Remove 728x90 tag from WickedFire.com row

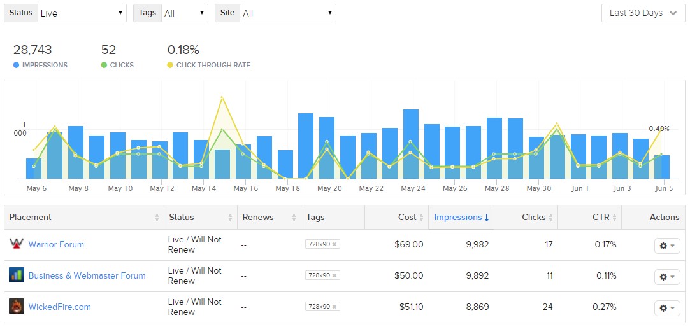(x=334, y=307)
